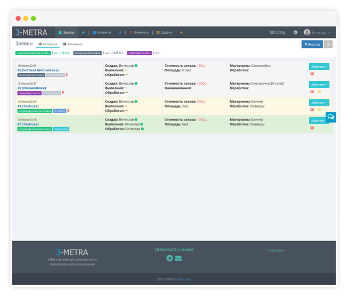Screen dimensions: 348x299
Task: Open order #1 [ТехНова]
Action: click(28, 124)
